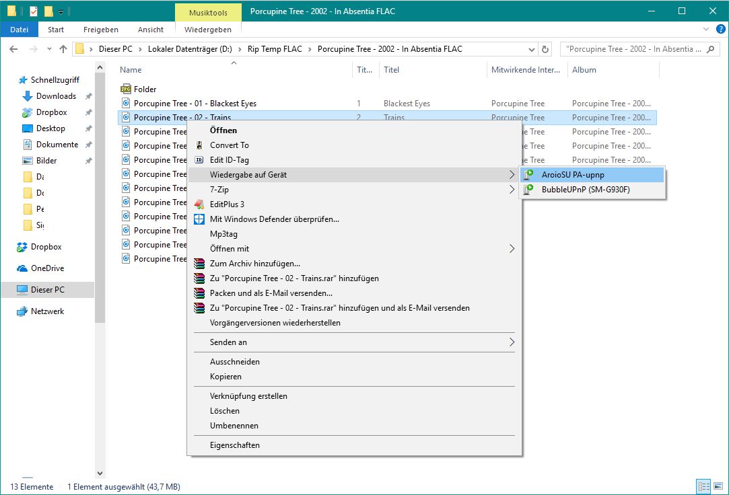729x495 pixels.
Task: Open the quick access toolbar customize dropdown
Action: [x=61, y=11]
